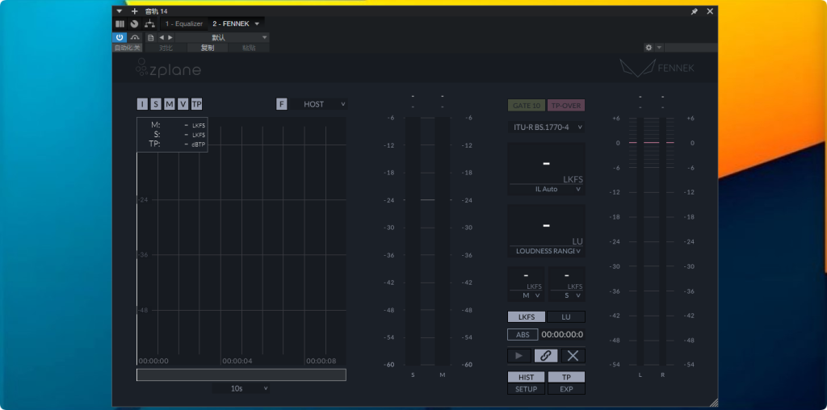Screen dimensions: 827x410
Task: Click the zplane logo
Action: (x=168, y=69)
